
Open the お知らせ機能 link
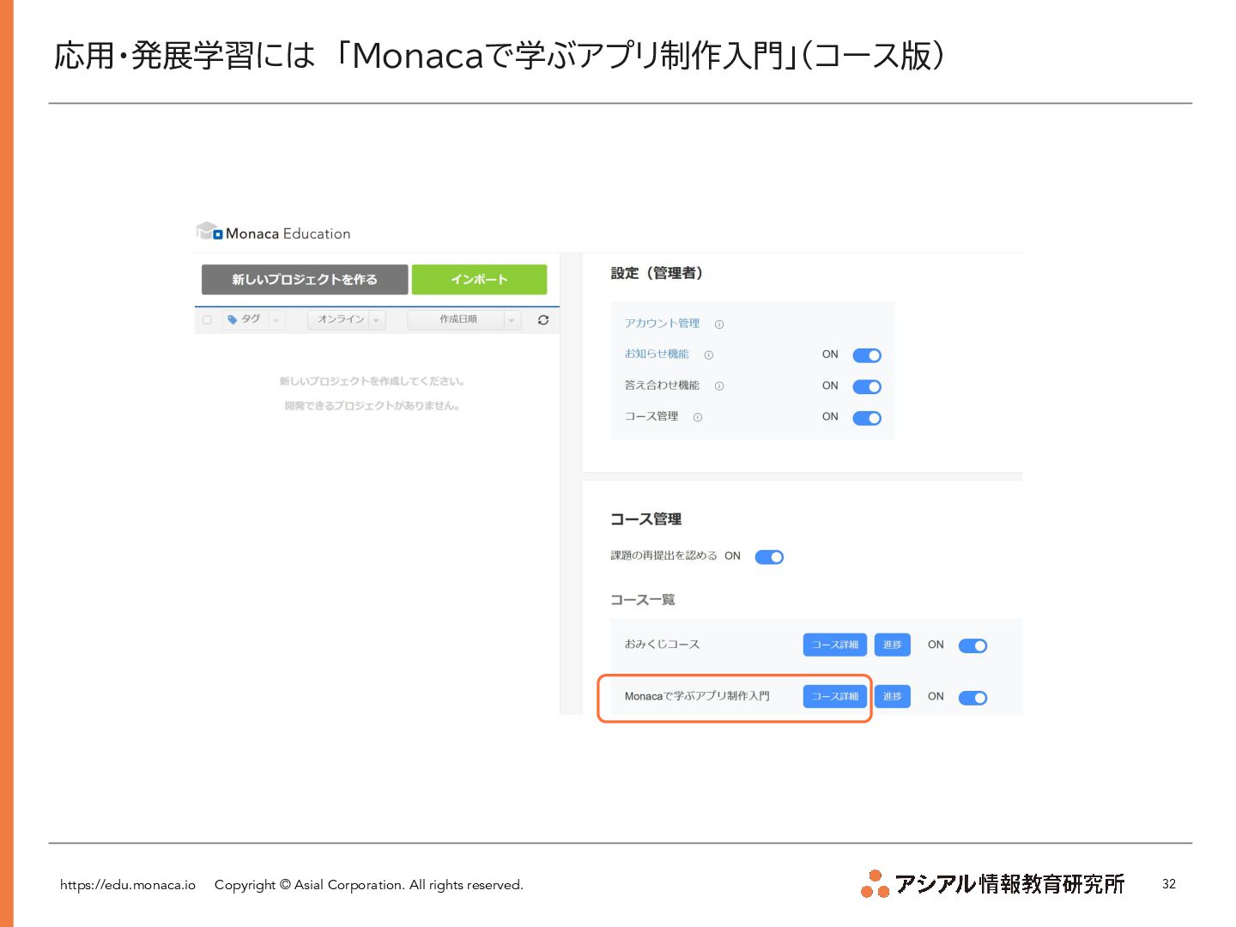(x=657, y=354)
